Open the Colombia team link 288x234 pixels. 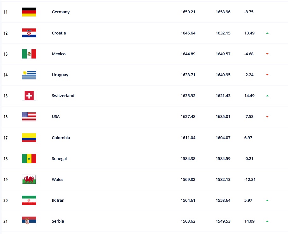[x=61, y=138]
